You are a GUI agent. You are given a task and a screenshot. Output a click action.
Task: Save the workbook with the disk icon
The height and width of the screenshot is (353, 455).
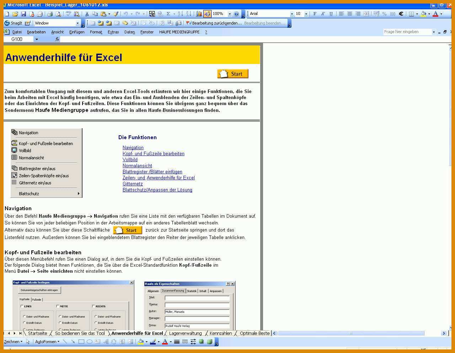pos(23,14)
